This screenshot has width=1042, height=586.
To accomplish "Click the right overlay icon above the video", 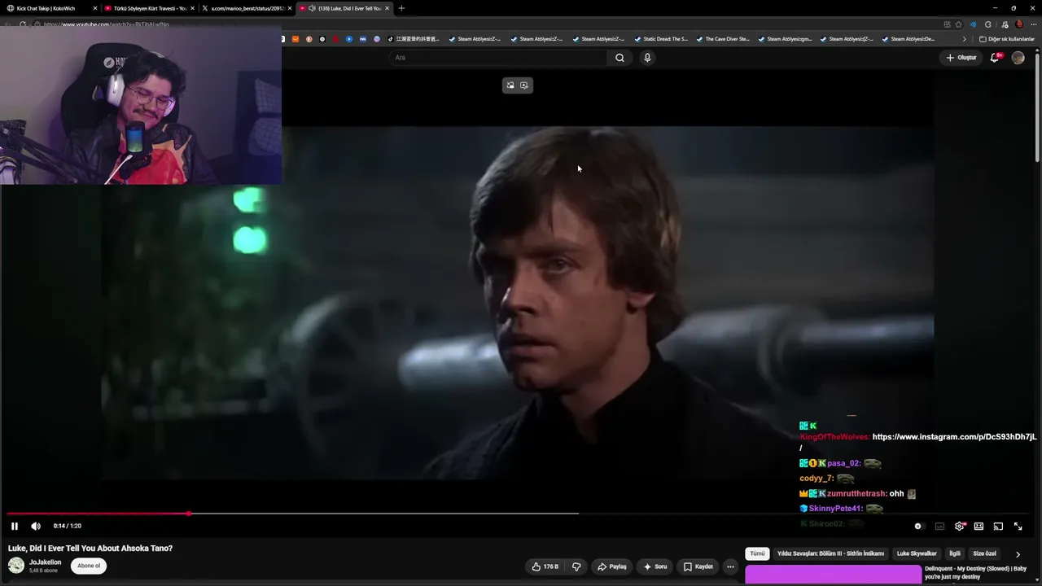I will (x=524, y=85).
